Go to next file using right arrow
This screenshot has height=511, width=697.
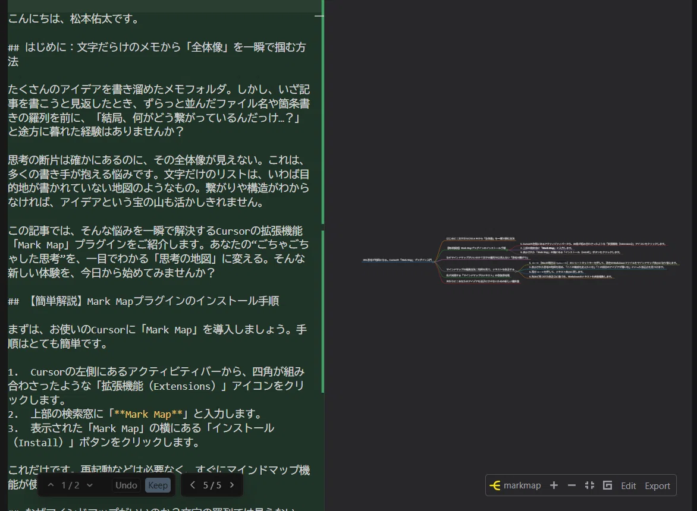tap(231, 485)
